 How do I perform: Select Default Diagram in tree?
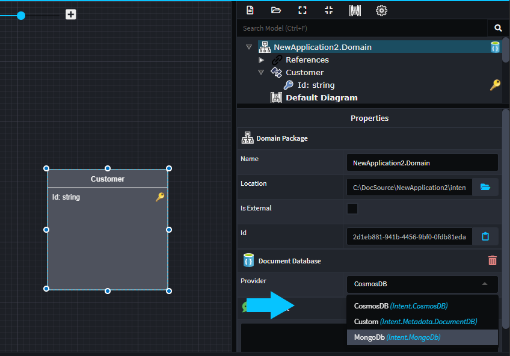click(x=321, y=97)
